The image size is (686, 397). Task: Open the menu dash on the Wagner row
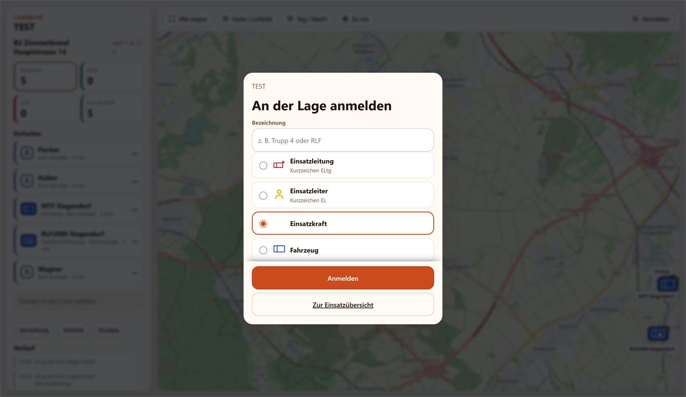point(135,273)
